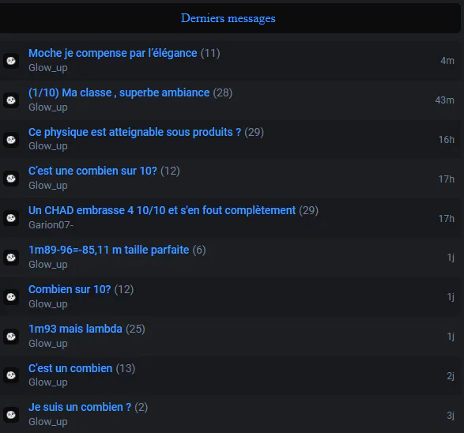The height and width of the screenshot is (433, 464).
Task: Open thread "1m89-96=-85,11 m taille parfaite"
Action: pos(108,250)
